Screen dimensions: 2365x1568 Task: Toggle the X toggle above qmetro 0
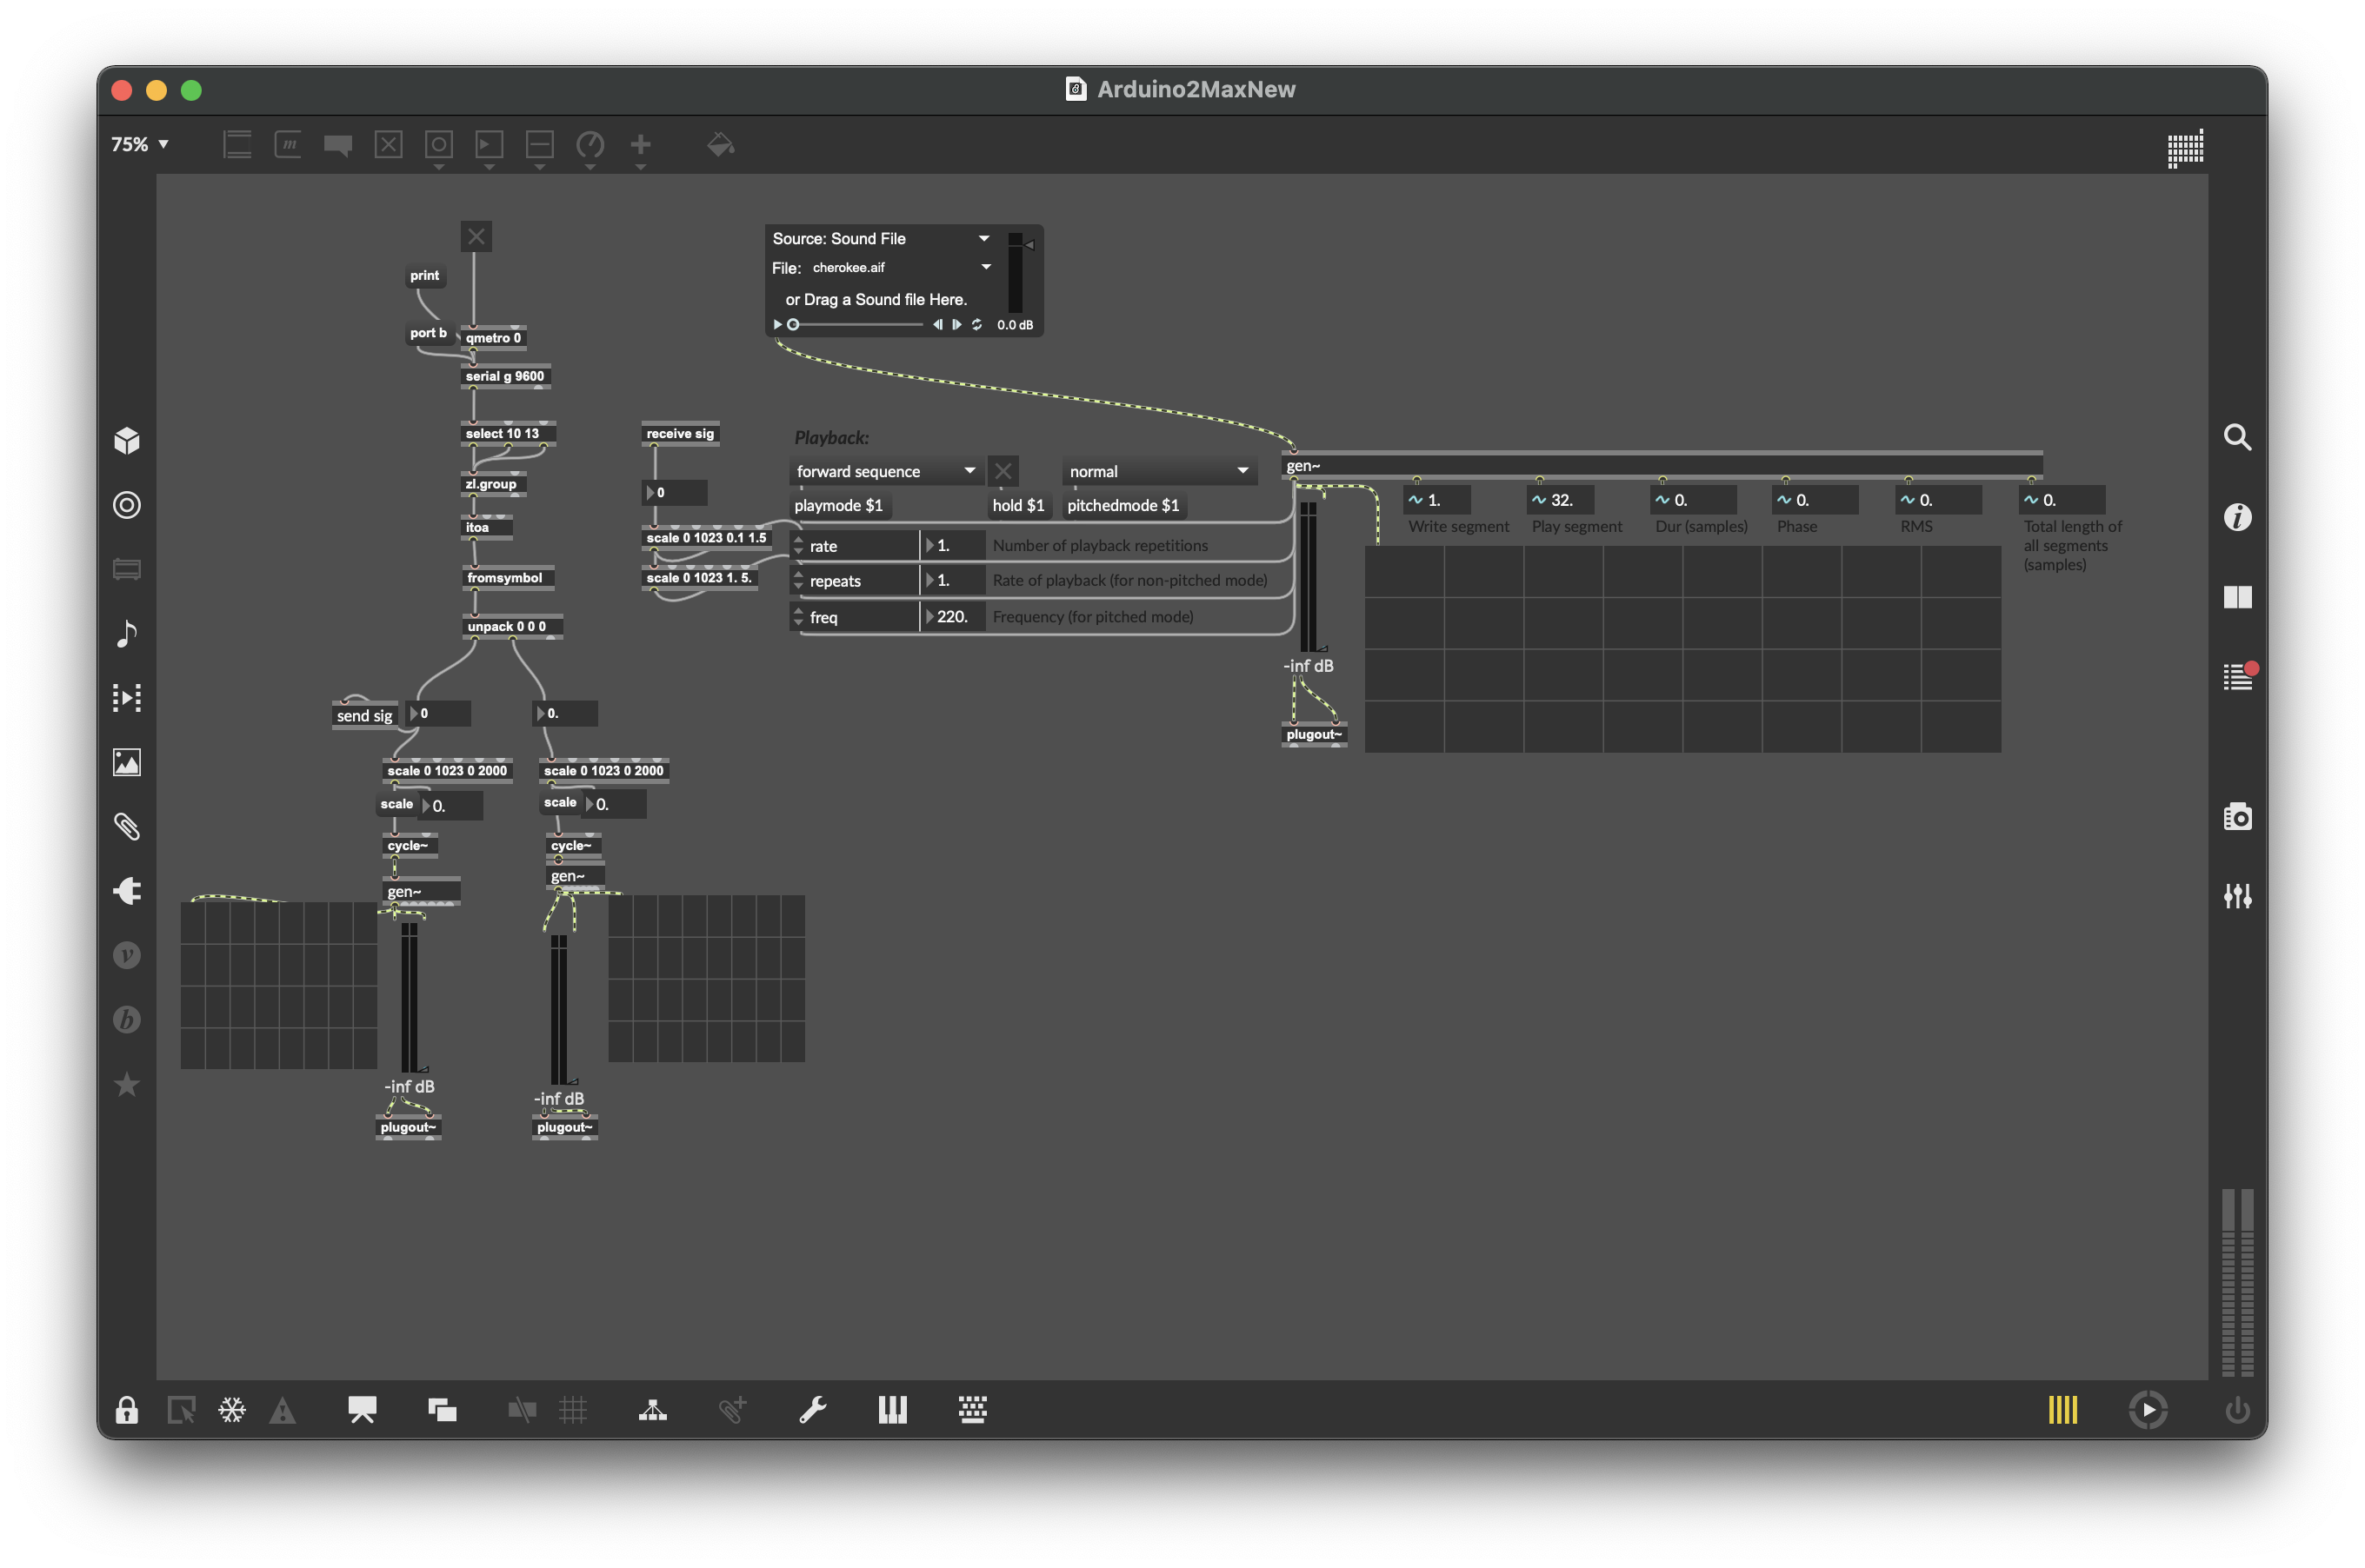(x=476, y=237)
